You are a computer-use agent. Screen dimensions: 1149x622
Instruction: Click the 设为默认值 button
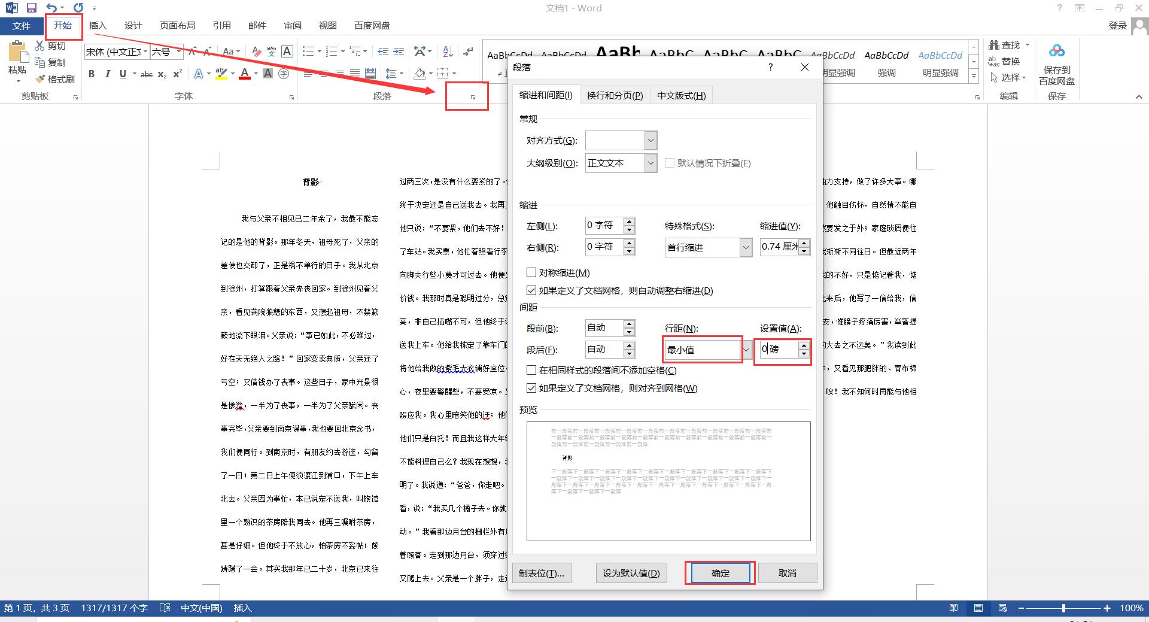coord(631,573)
